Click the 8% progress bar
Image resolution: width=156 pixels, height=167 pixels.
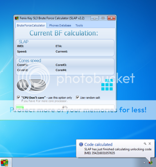pos(65,107)
